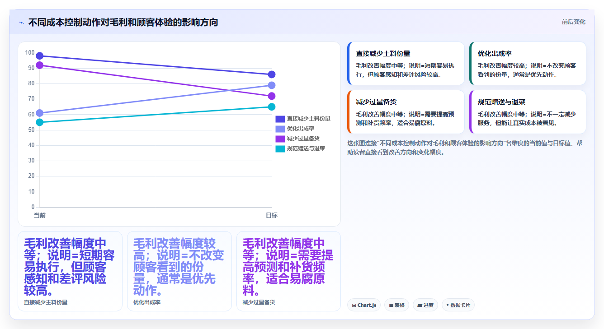Click the 目标 x-axis label
This screenshot has height=329, width=604.
tap(272, 215)
